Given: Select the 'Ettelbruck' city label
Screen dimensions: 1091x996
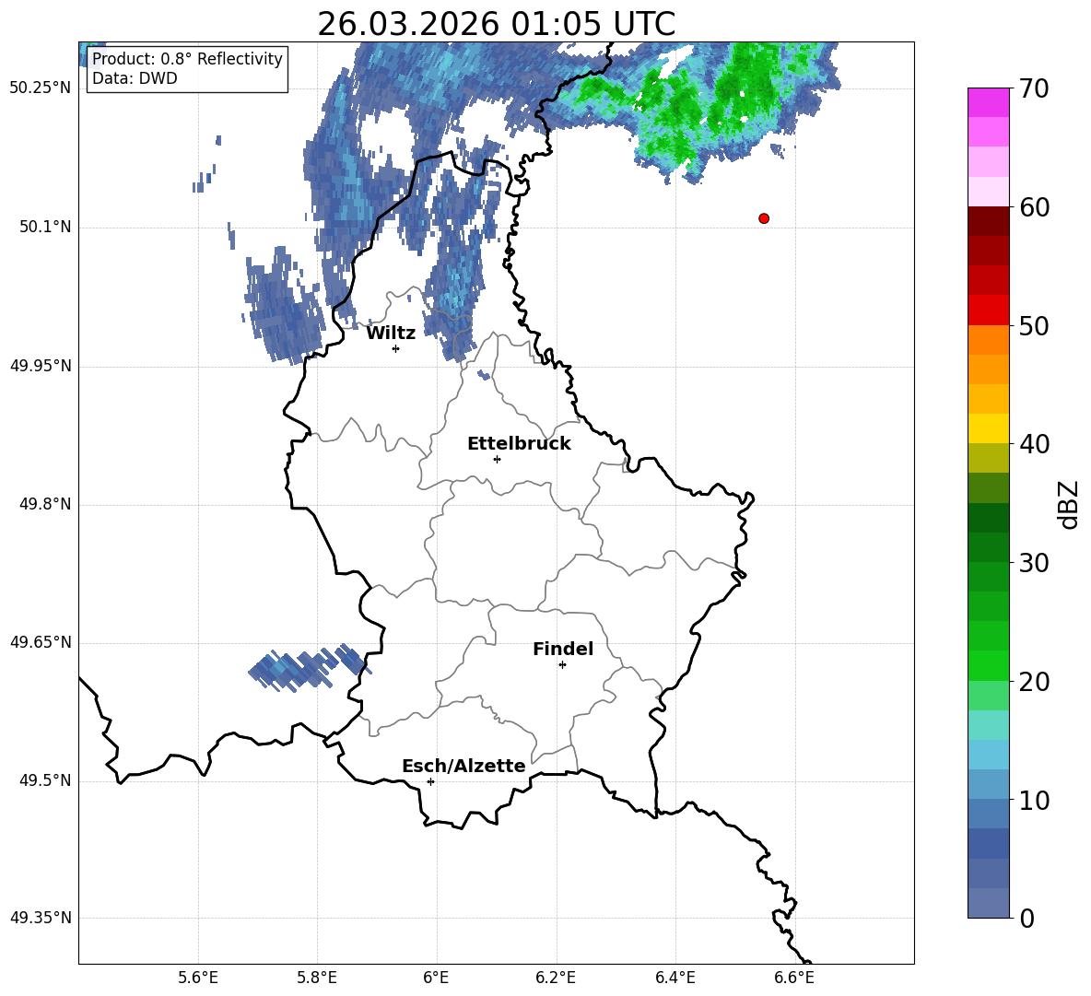Looking at the screenshot, I should (x=519, y=444).
